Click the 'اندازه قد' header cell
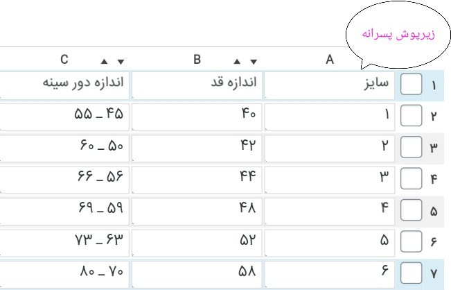 click(197, 86)
